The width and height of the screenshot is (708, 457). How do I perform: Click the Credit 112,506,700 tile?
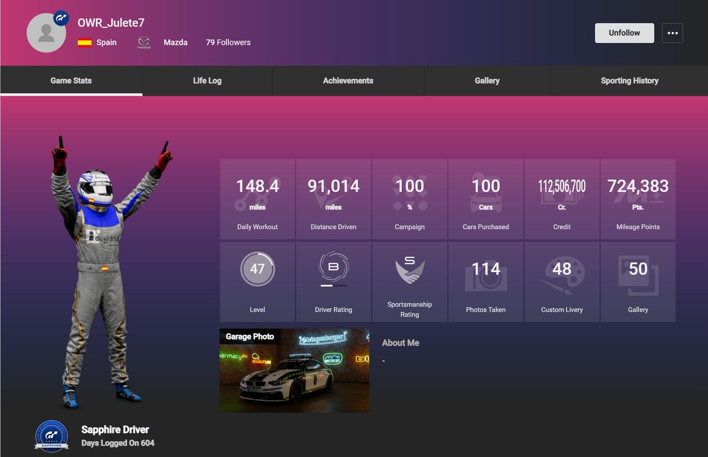point(562,199)
